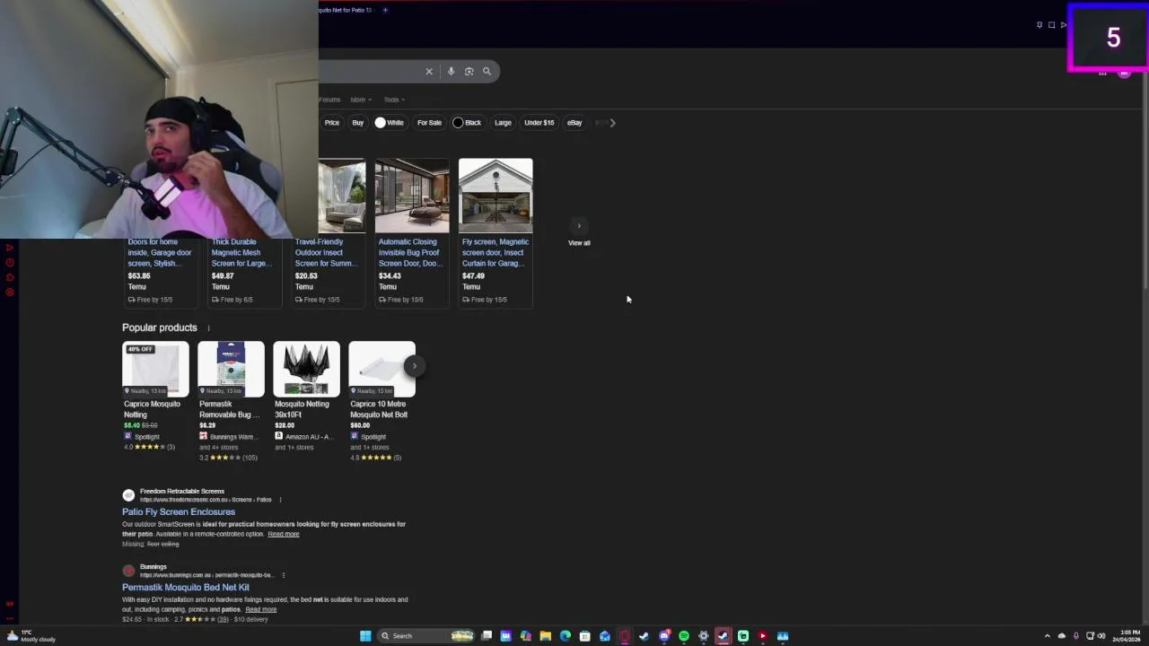The width and height of the screenshot is (1149, 646).
Task: Open the Outlook mail taskbar icon
Action: click(604, 636)
